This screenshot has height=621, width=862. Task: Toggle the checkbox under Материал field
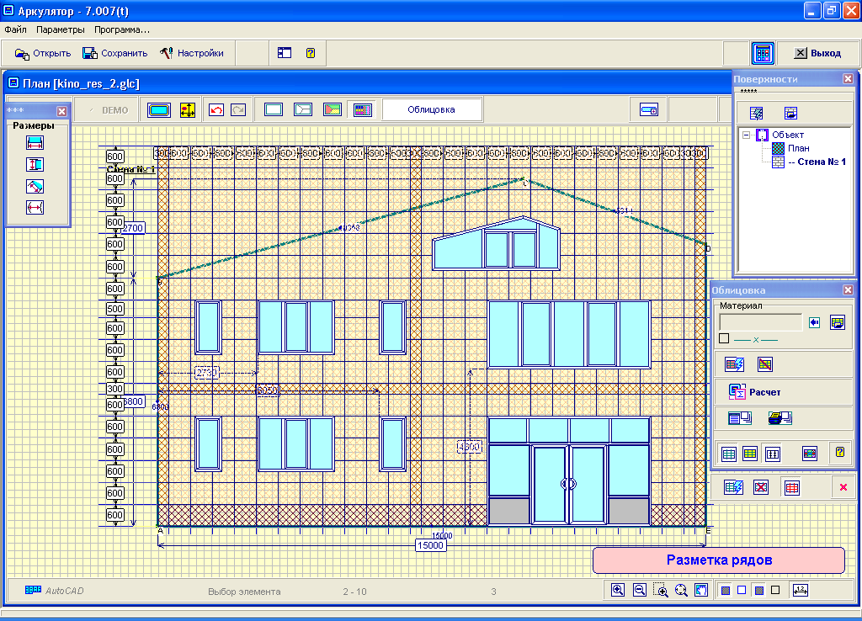[x=724, y=338]
